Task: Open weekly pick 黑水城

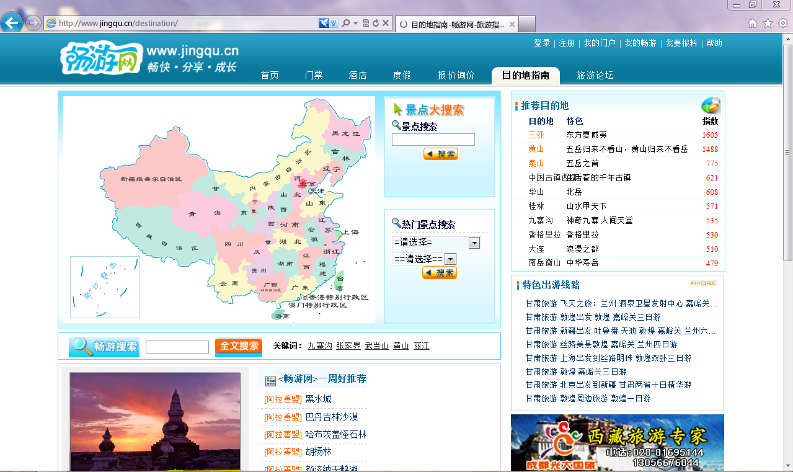Action: click(318, 399)
